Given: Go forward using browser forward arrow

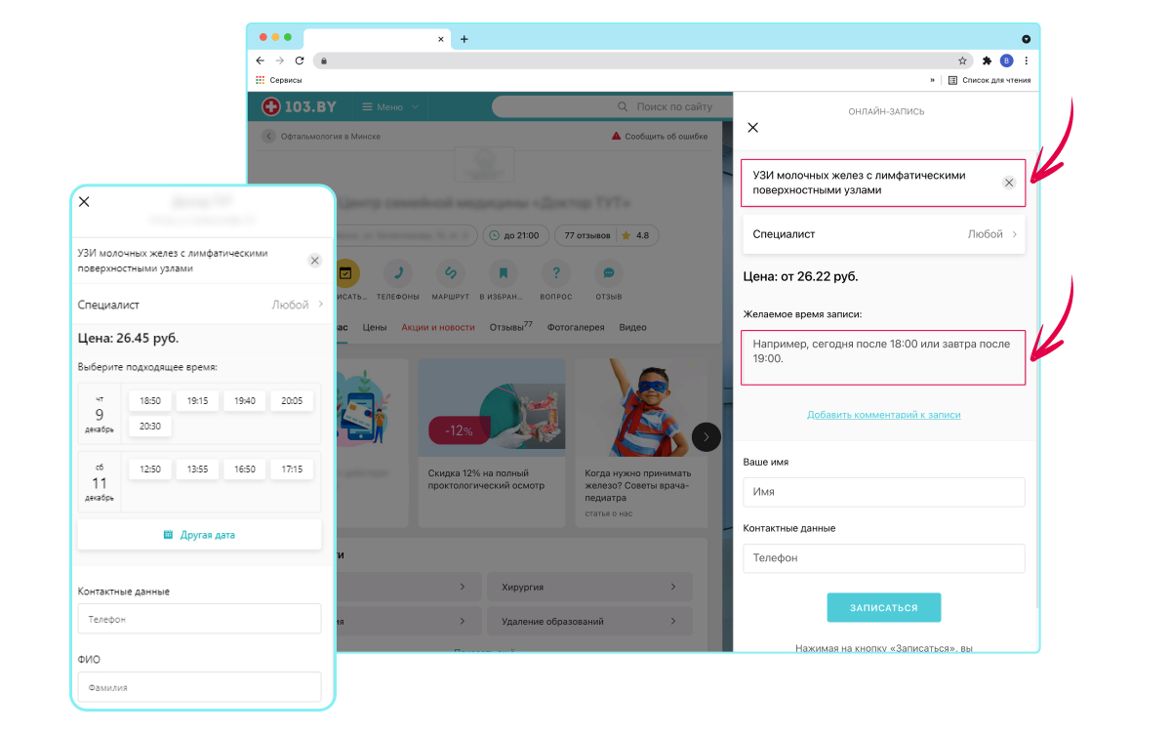Looking at the screenshot, I should pos(279,61).
